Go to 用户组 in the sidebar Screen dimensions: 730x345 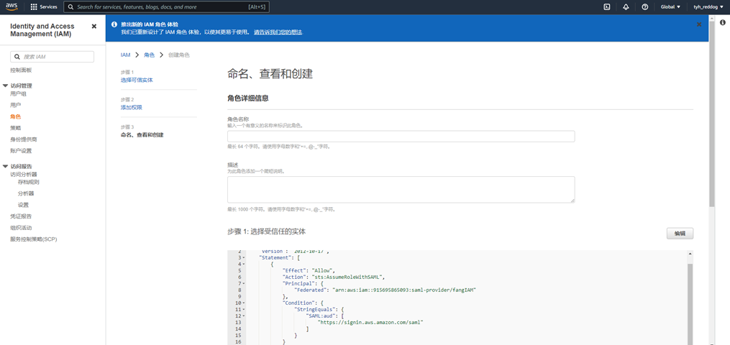click(x=18, y=93)
